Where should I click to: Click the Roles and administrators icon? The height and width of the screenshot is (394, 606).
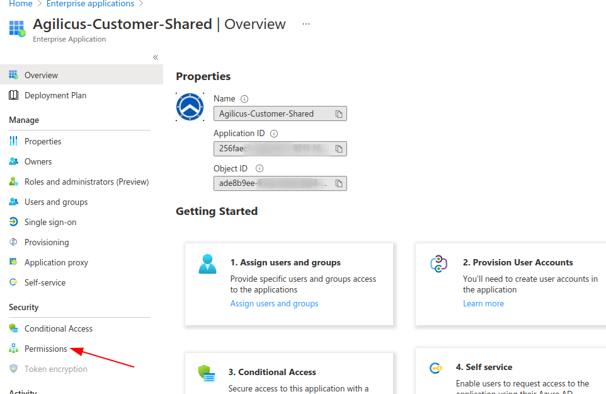point(13,182)
